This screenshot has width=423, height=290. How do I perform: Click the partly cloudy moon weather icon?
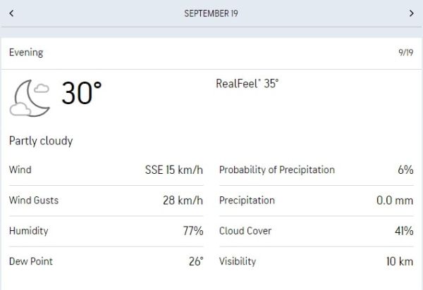[x=30, y=97]
